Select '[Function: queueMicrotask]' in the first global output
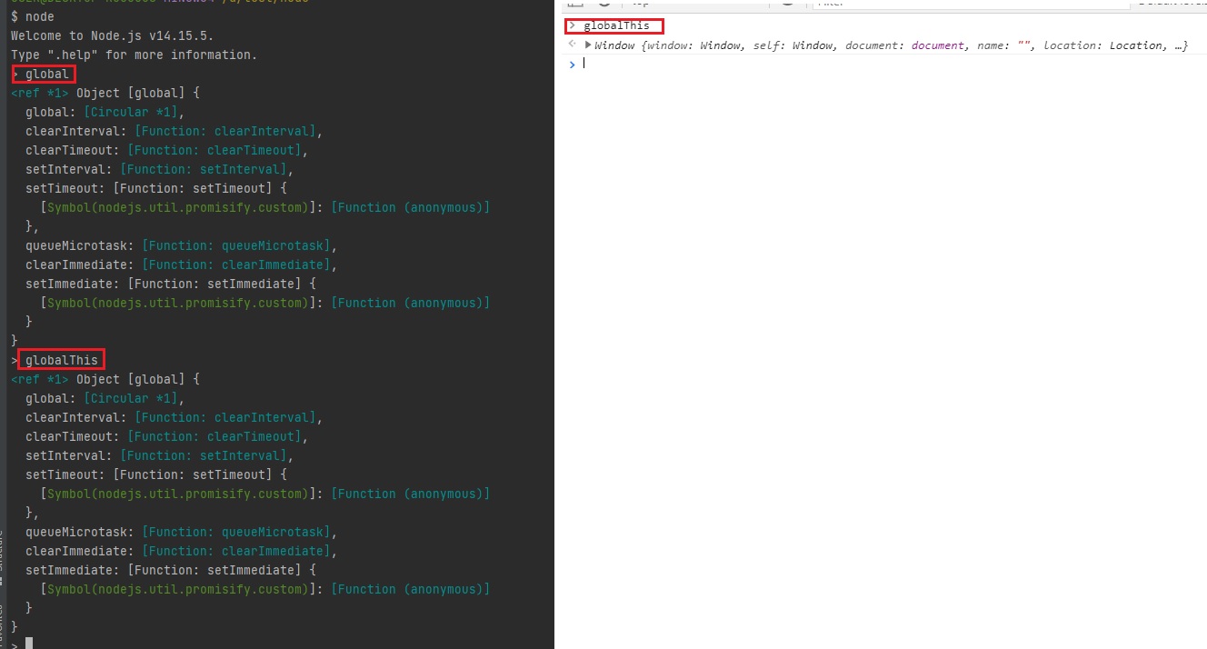 pos(238,245)
